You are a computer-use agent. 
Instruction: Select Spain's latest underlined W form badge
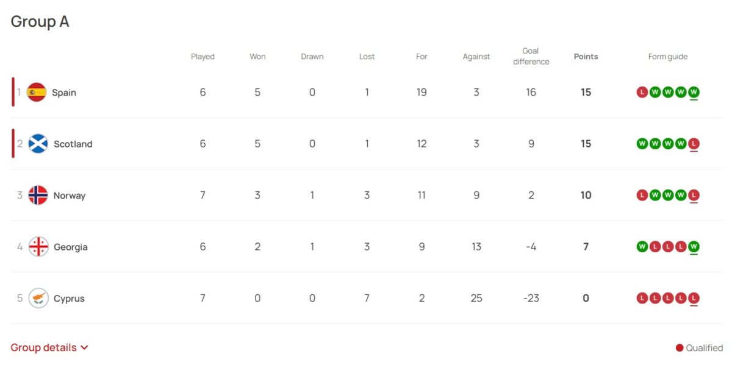click(x=694, y=93)
